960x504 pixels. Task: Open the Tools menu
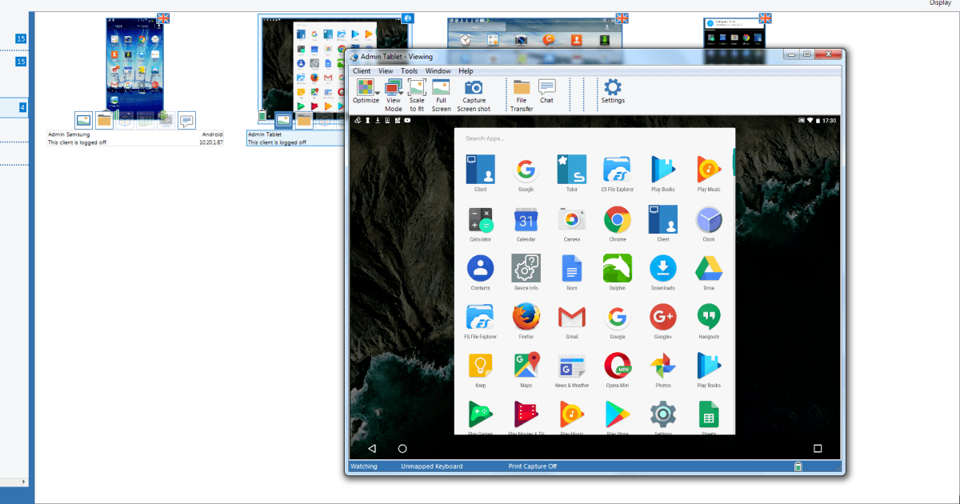(410, 71)
